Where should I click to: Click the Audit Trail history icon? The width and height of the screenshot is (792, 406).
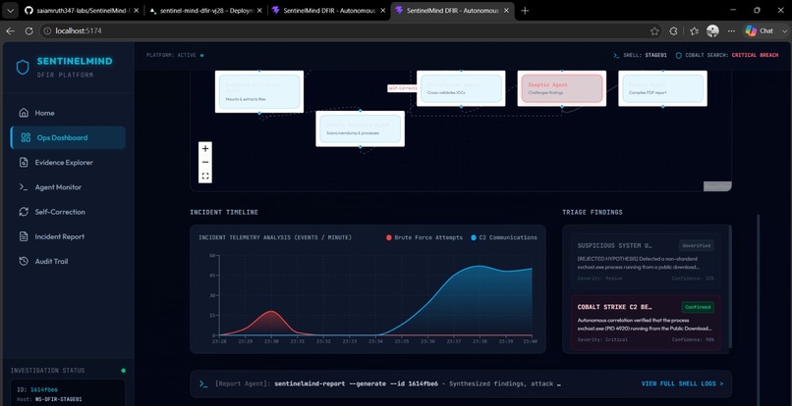[24, 261]
